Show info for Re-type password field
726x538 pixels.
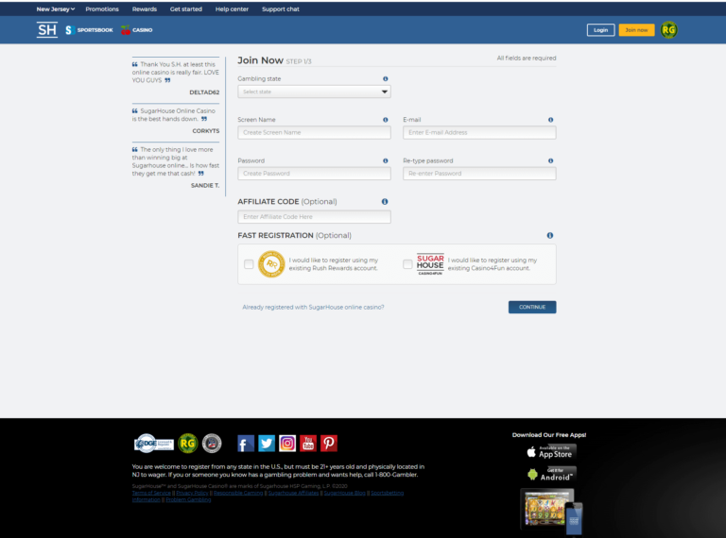550,160
